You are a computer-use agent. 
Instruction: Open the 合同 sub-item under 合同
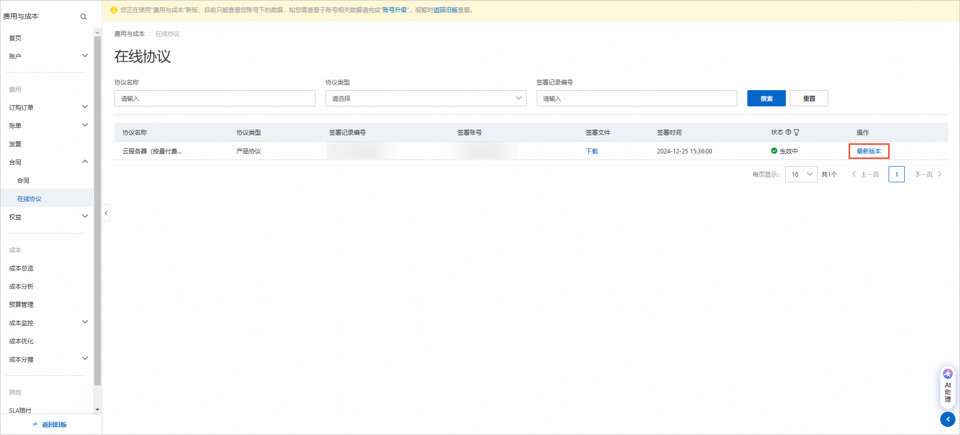click(x=23, y=180)
